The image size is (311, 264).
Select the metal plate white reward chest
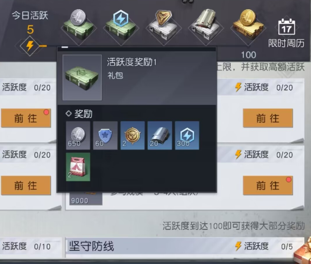click(206, 26)
